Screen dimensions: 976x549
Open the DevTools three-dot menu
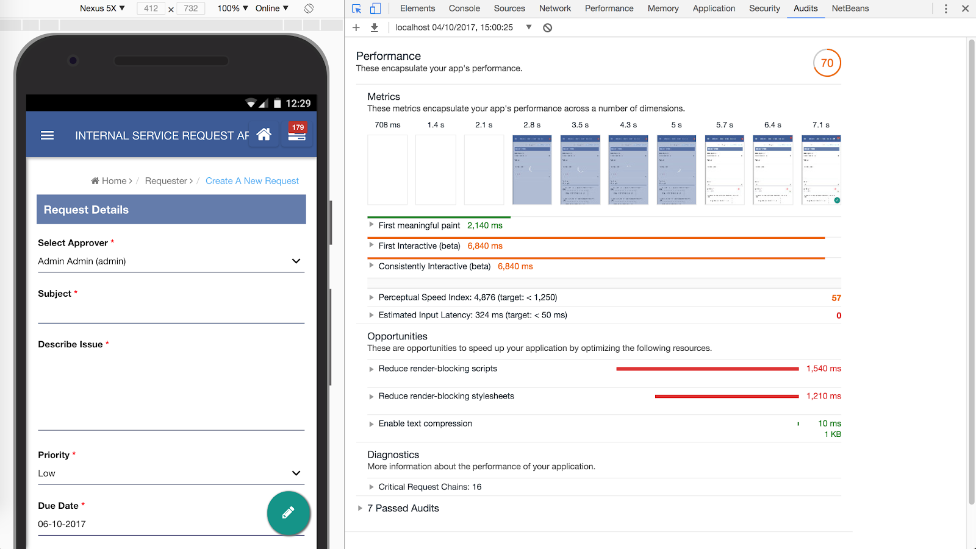click(x=946, y=9)
